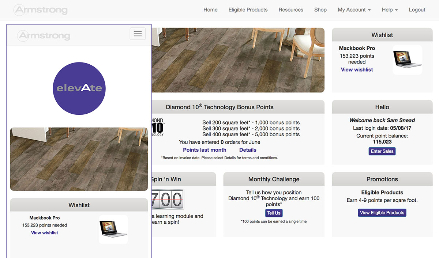Image resolution: width=439 pixels, height=258 pixels.
Task: Click the Macbook Pro image in desktop Wishlist
Action: 407,60
